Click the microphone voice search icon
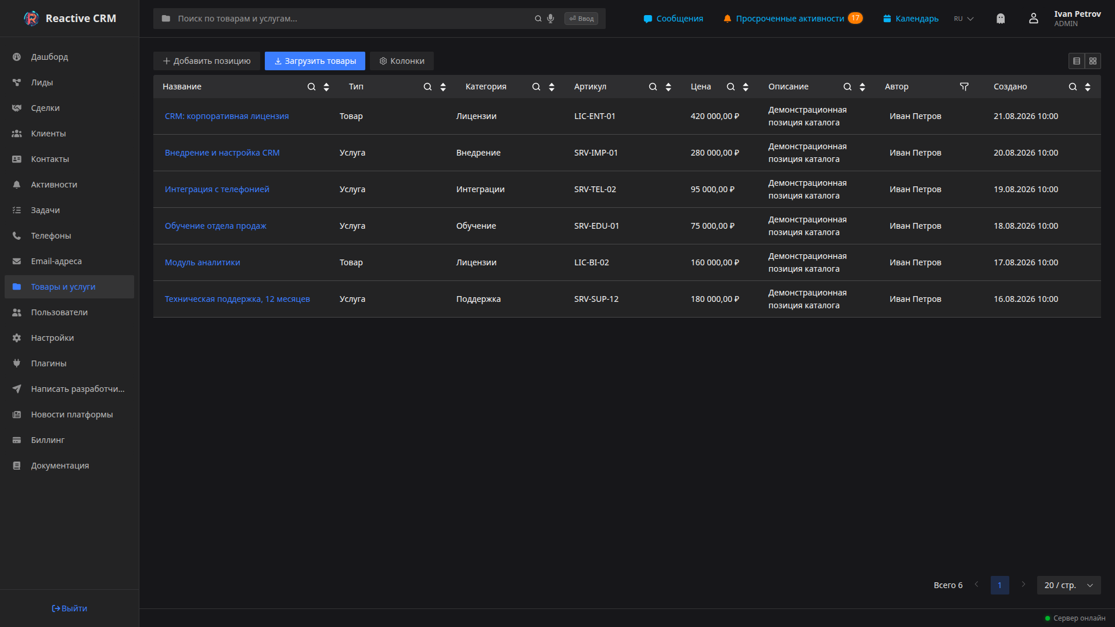 pos(551,19)
